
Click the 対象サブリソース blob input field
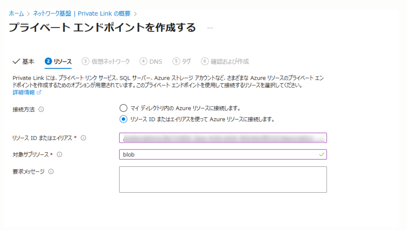(217, 155)
